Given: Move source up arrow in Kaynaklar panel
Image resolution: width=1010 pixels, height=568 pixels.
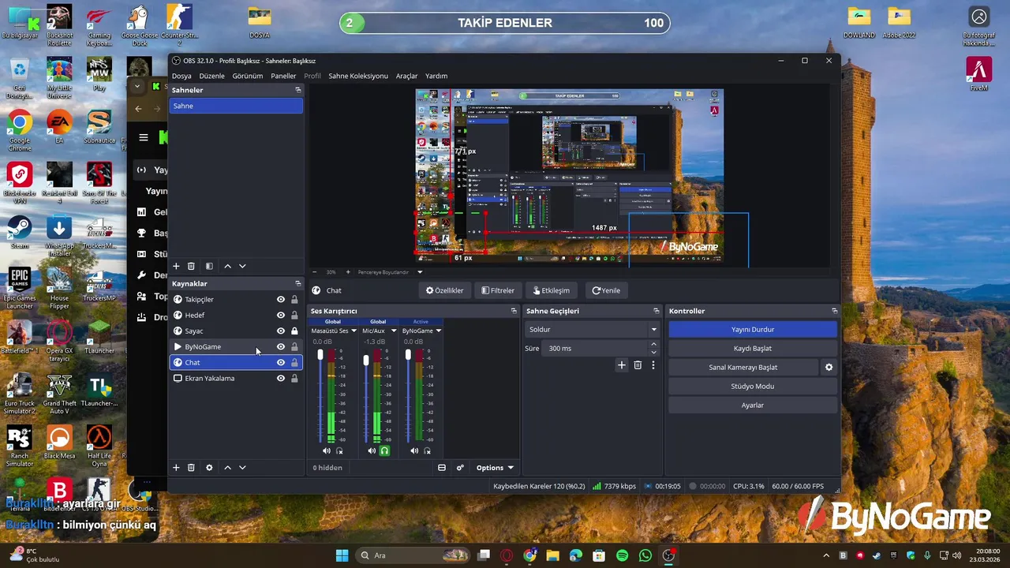Looking at the screenshot, I should click(228, 468).
